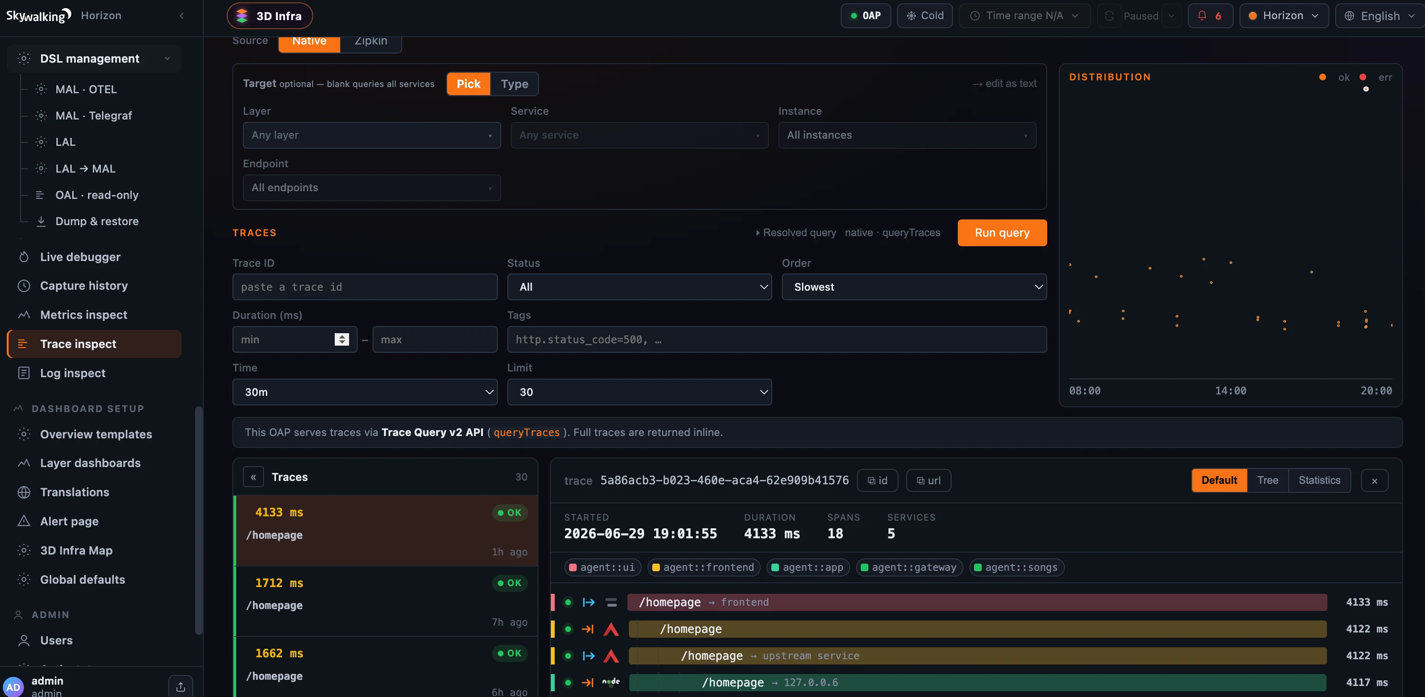Click the admin logout icon
This screenshot has height=697, width=1425.
click(x=181, y=686)
